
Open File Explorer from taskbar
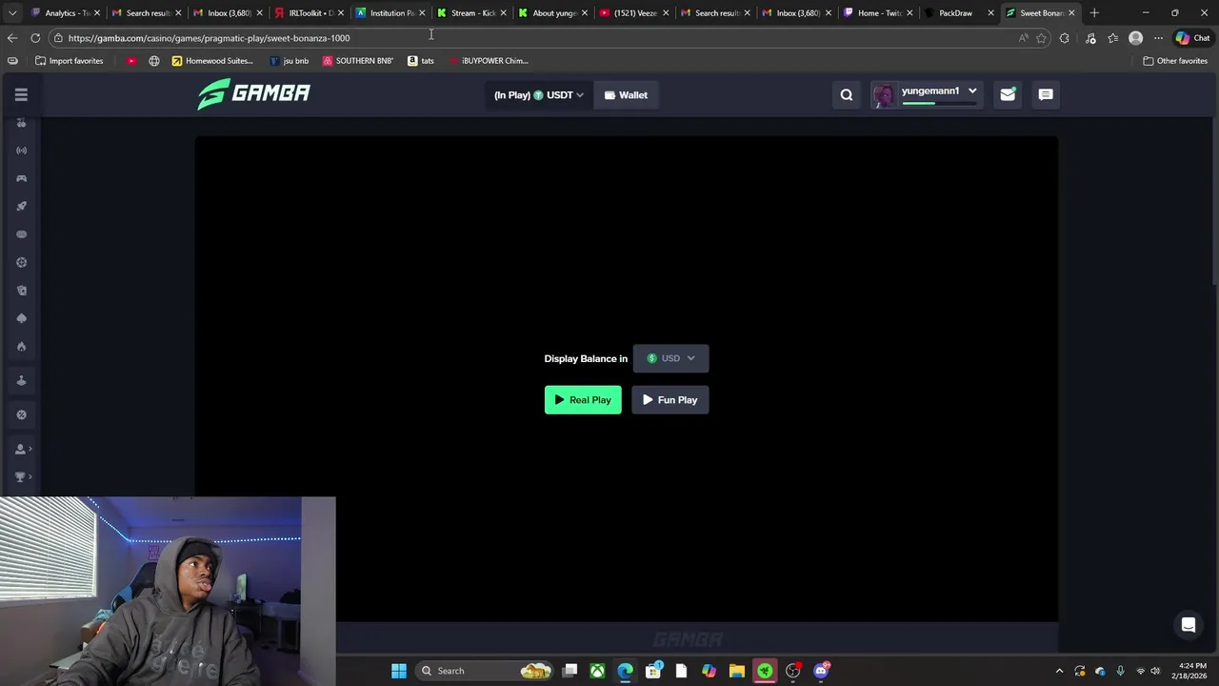[x=736, y=671]
